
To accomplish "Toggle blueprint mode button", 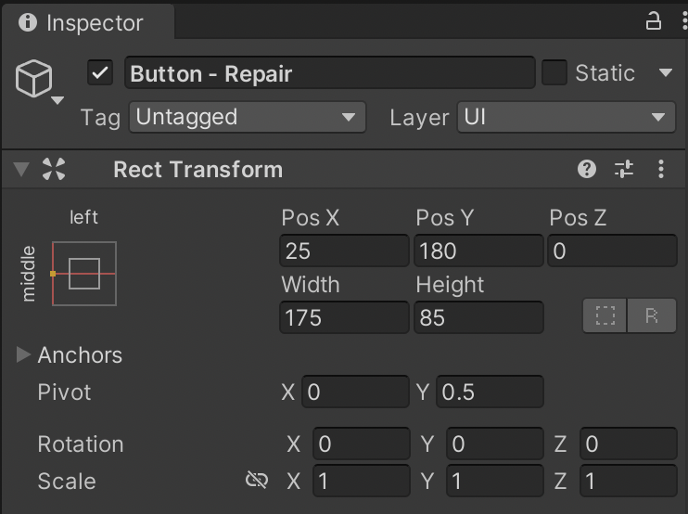I will [x=605, y=316].
